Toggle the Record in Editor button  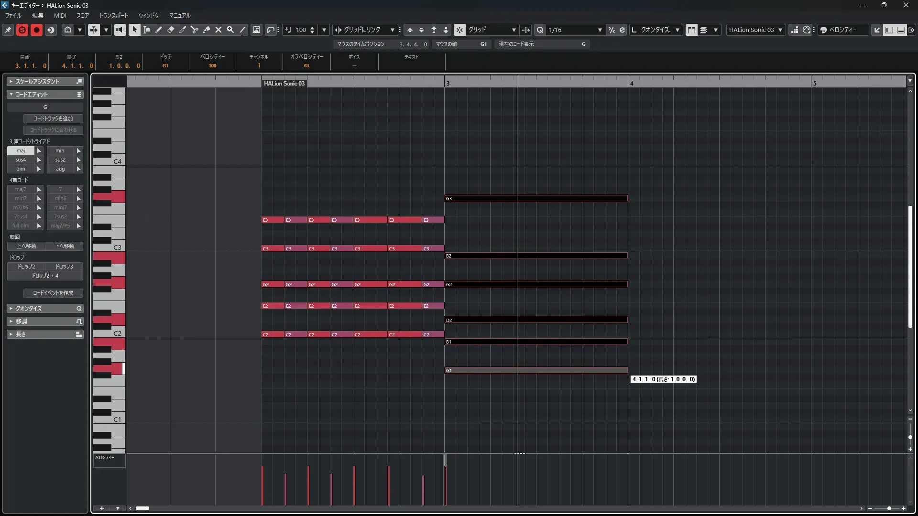36,30
